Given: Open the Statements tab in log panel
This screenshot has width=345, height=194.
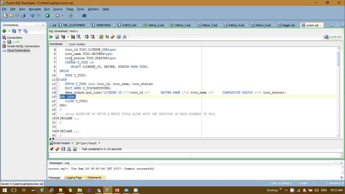Looking at the screenshot, I should click(94, 177).
